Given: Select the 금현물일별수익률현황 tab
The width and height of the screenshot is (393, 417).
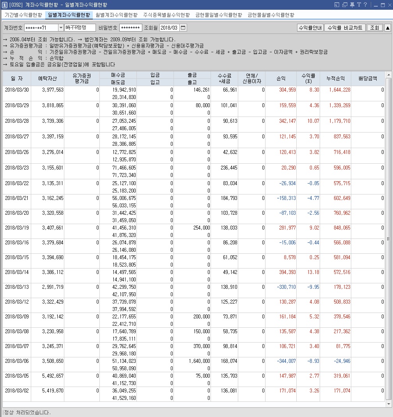Looking at the screenshot, I should tap(219, 15).
